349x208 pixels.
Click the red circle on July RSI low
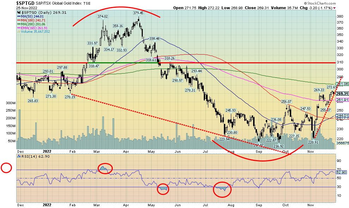222,189
